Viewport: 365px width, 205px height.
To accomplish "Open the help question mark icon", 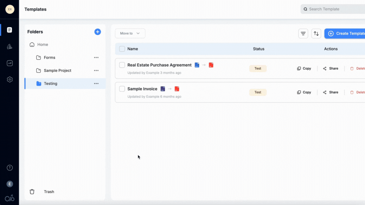I will tap(10, 168).
